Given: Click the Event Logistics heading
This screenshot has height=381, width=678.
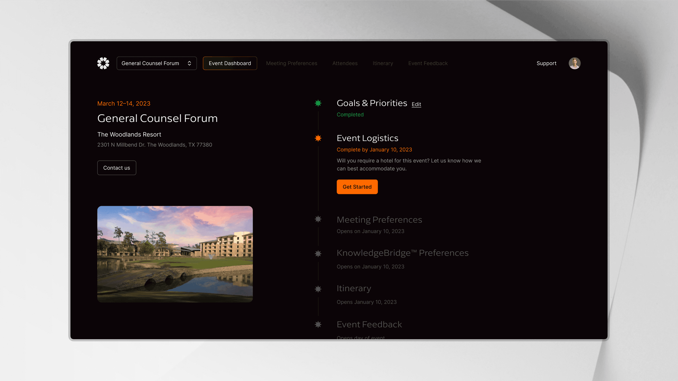Looking at the screenshot, I should 367,138.
